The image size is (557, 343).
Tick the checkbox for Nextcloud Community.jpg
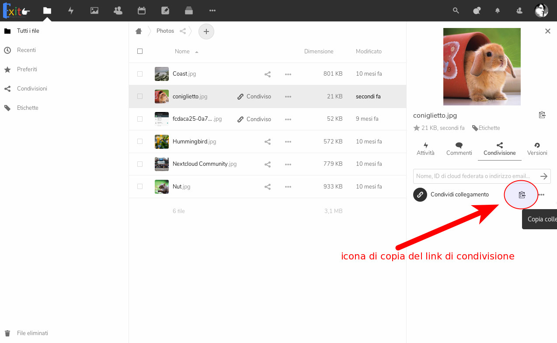tap(140, 164)
